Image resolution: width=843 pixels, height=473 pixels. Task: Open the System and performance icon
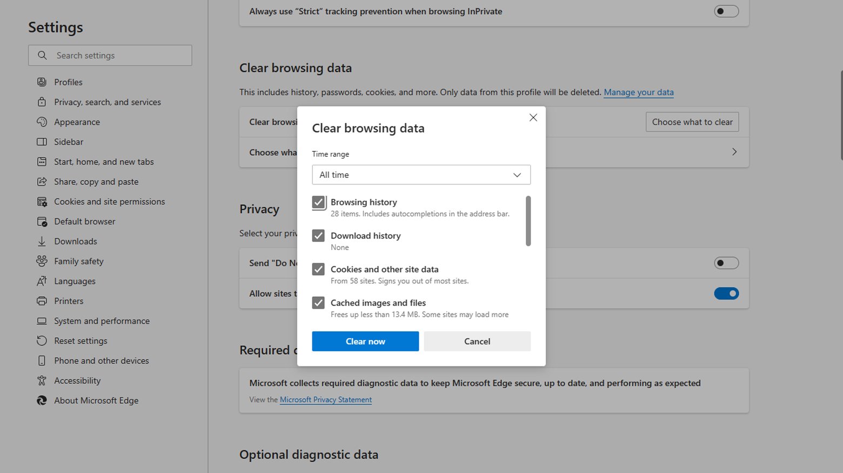[42, 321]
